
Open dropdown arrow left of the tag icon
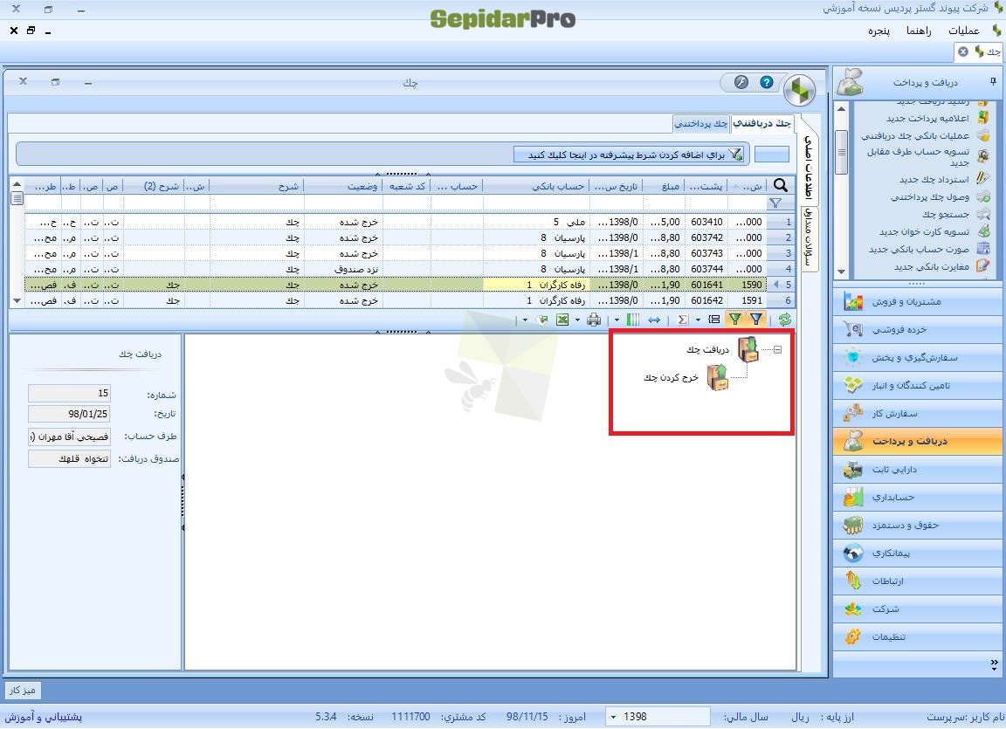click(x=525, y=320)
